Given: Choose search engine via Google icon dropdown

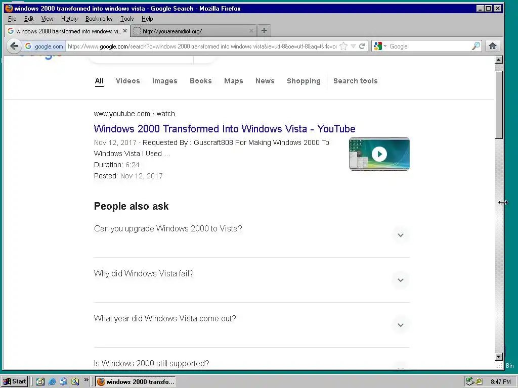Looking at the screenshot, I should pyautogui.click(x=380, y=46).
